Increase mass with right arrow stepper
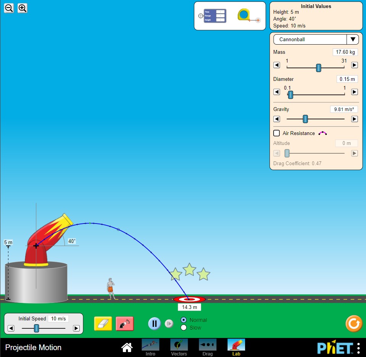This screenshot has width=366, height=357. coord(355,65)
